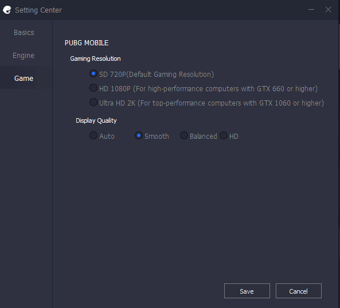Cancel the settings changes
340x308 pixels.
pyautogui.click(x=299, y=291)
